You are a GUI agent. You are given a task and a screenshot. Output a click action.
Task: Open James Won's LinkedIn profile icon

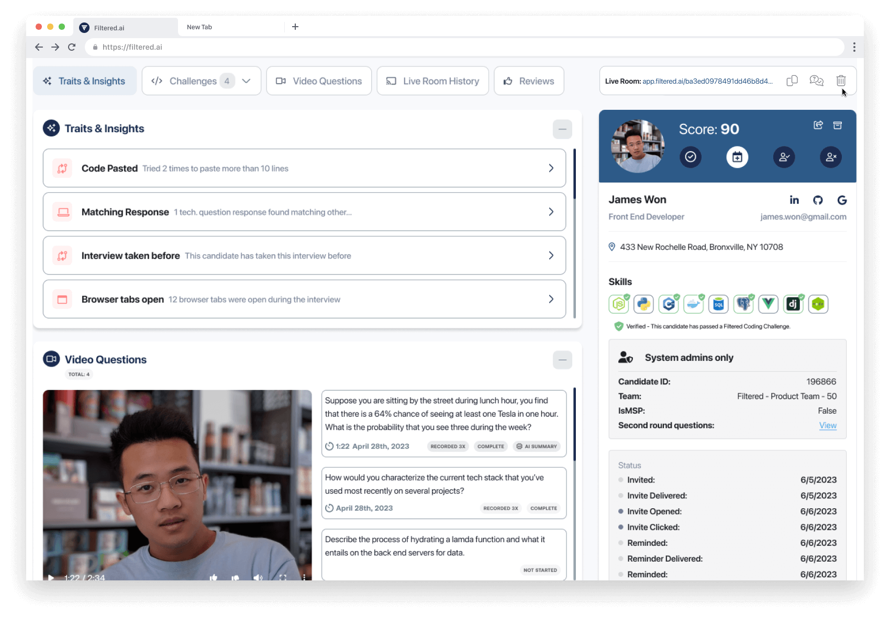[794, 200]
